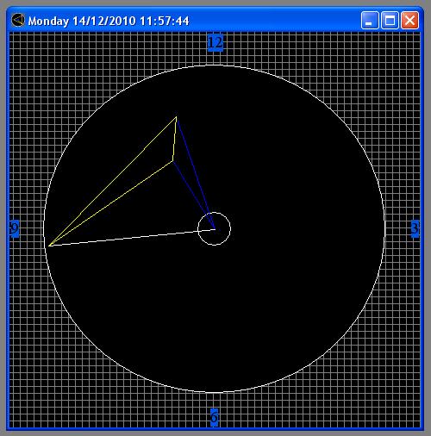Click the white second hand line

[x=132, y=237]
